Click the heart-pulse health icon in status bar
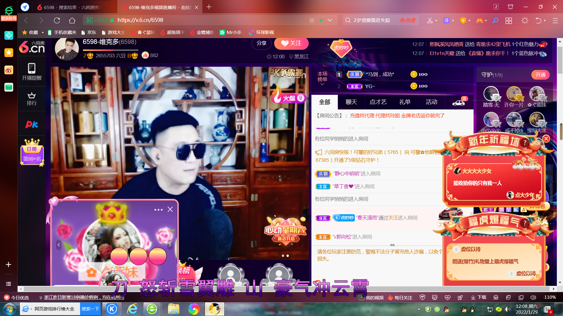 click(447, 297)
